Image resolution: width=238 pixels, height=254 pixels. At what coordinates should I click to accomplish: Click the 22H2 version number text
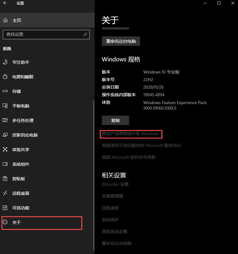click(148, 80)
